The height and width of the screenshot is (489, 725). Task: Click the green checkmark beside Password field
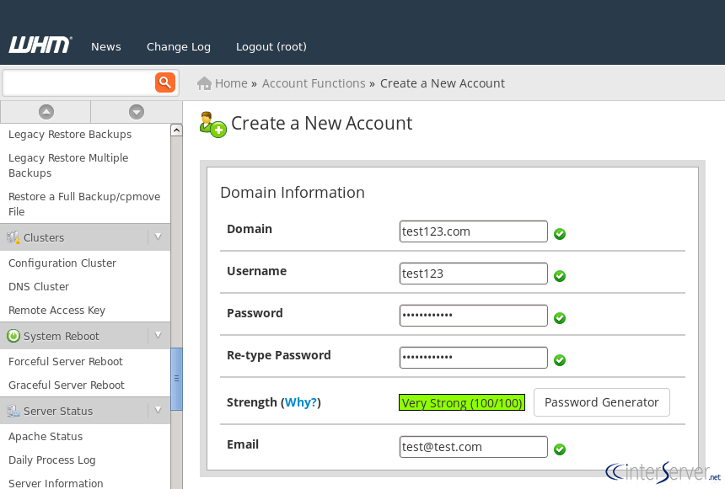click(560, 317)
